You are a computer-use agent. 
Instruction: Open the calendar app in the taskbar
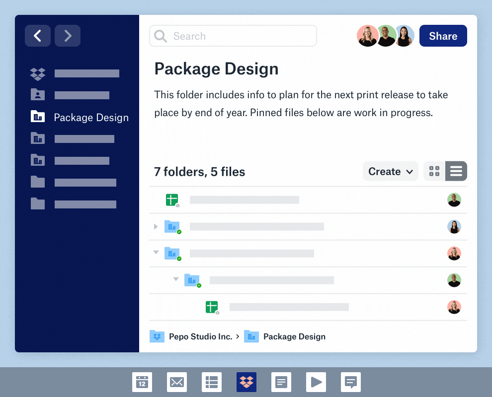tap(142, 382)
